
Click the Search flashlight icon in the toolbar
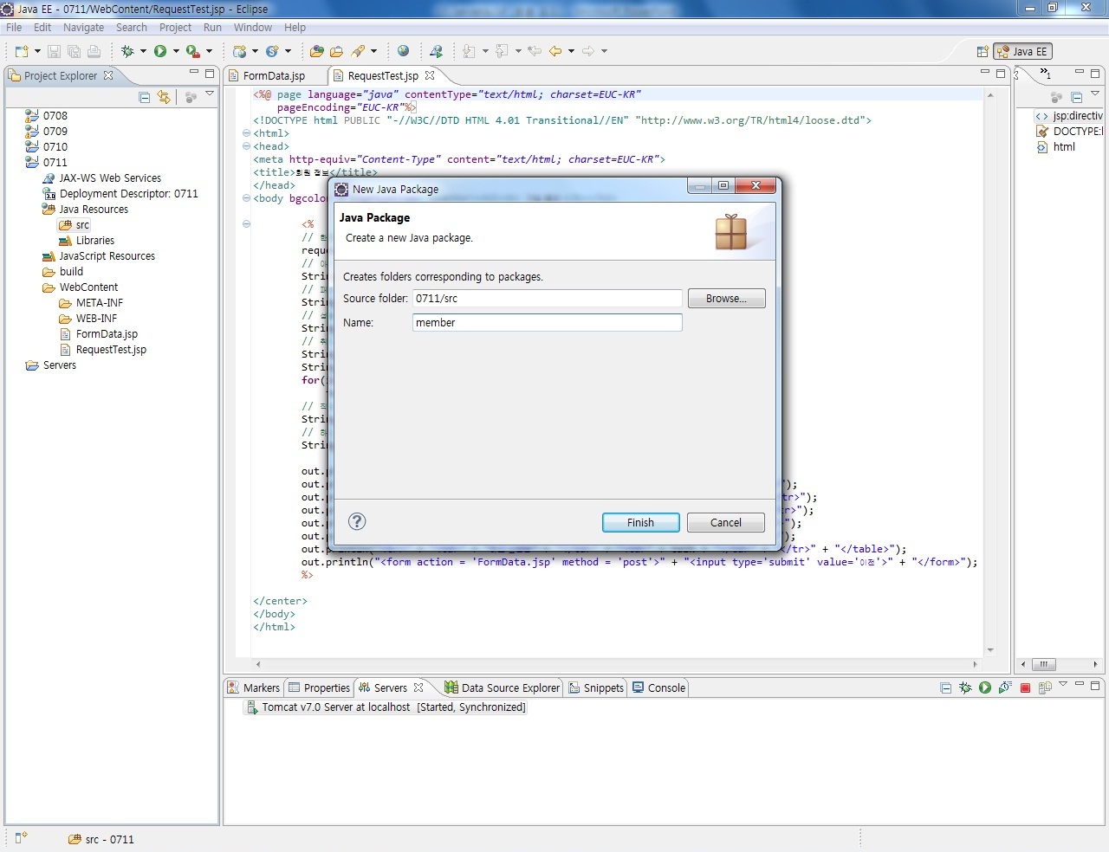pyautogui.click(x=358, y=51)
